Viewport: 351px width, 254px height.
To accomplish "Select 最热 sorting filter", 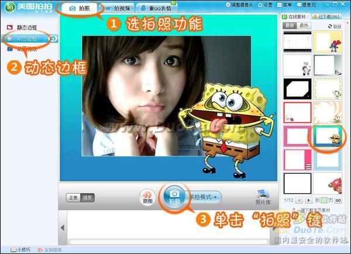I will 304,26.
